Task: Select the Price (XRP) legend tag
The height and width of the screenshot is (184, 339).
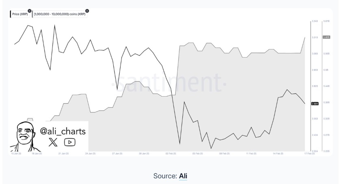Action: pos(20,14)
